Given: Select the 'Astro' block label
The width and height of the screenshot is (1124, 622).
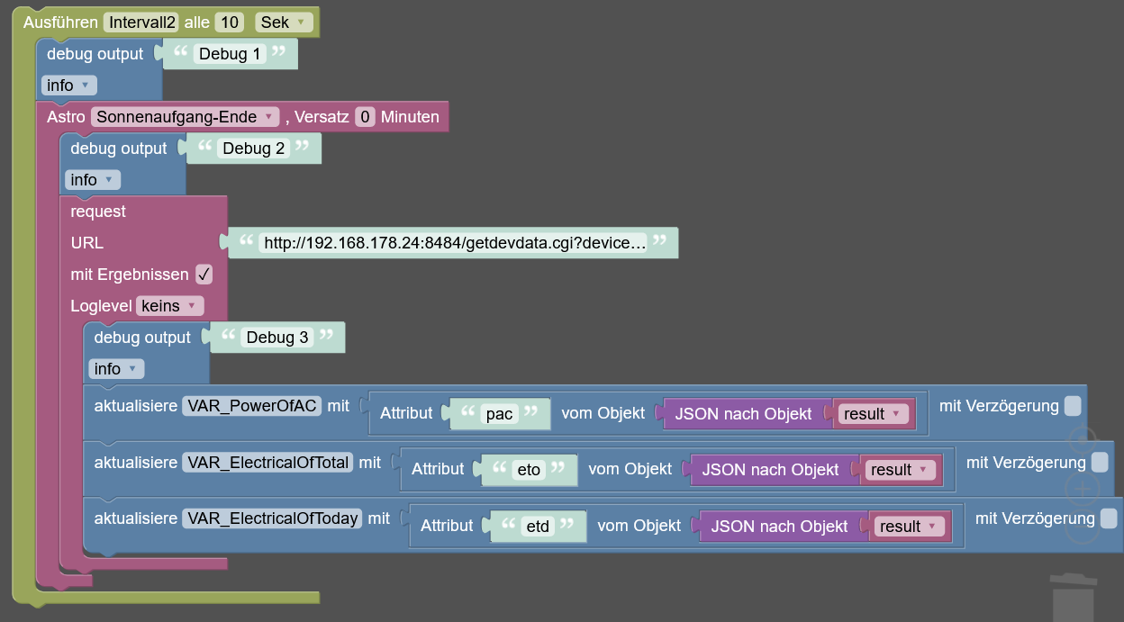Looking at the screenshot, I should pos(66,117).
